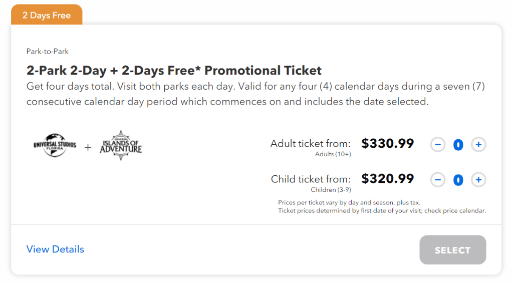513x284 pixels.
Task: Click the plus sign between park logos
Action: (x=88, y=147)
